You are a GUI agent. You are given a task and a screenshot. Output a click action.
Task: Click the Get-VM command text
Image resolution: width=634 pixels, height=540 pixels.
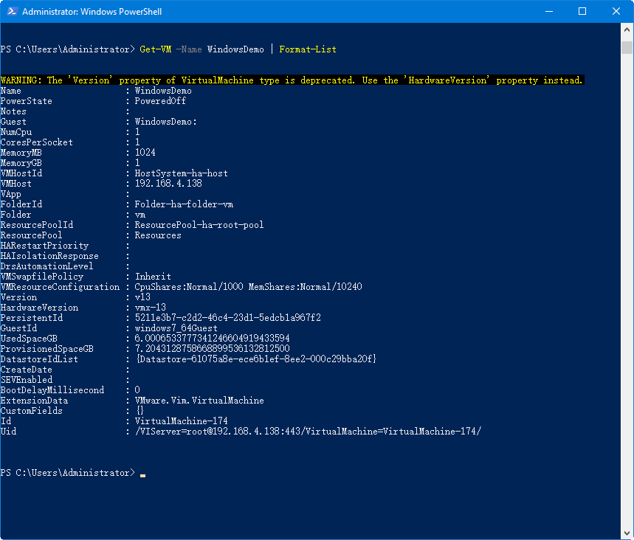tap(156, 49)
